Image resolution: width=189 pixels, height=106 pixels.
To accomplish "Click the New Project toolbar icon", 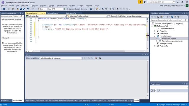I will 13,9.
